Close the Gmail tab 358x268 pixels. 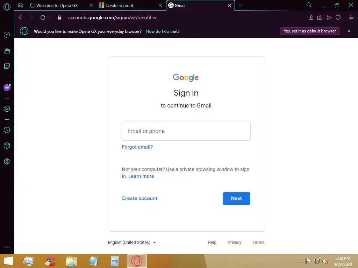coord(229,6)
